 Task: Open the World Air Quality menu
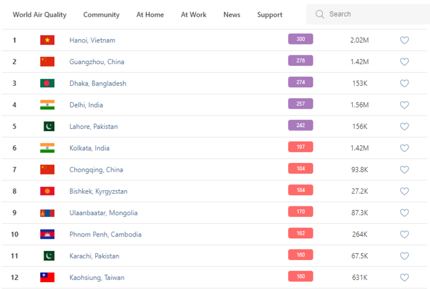(39, 14)
